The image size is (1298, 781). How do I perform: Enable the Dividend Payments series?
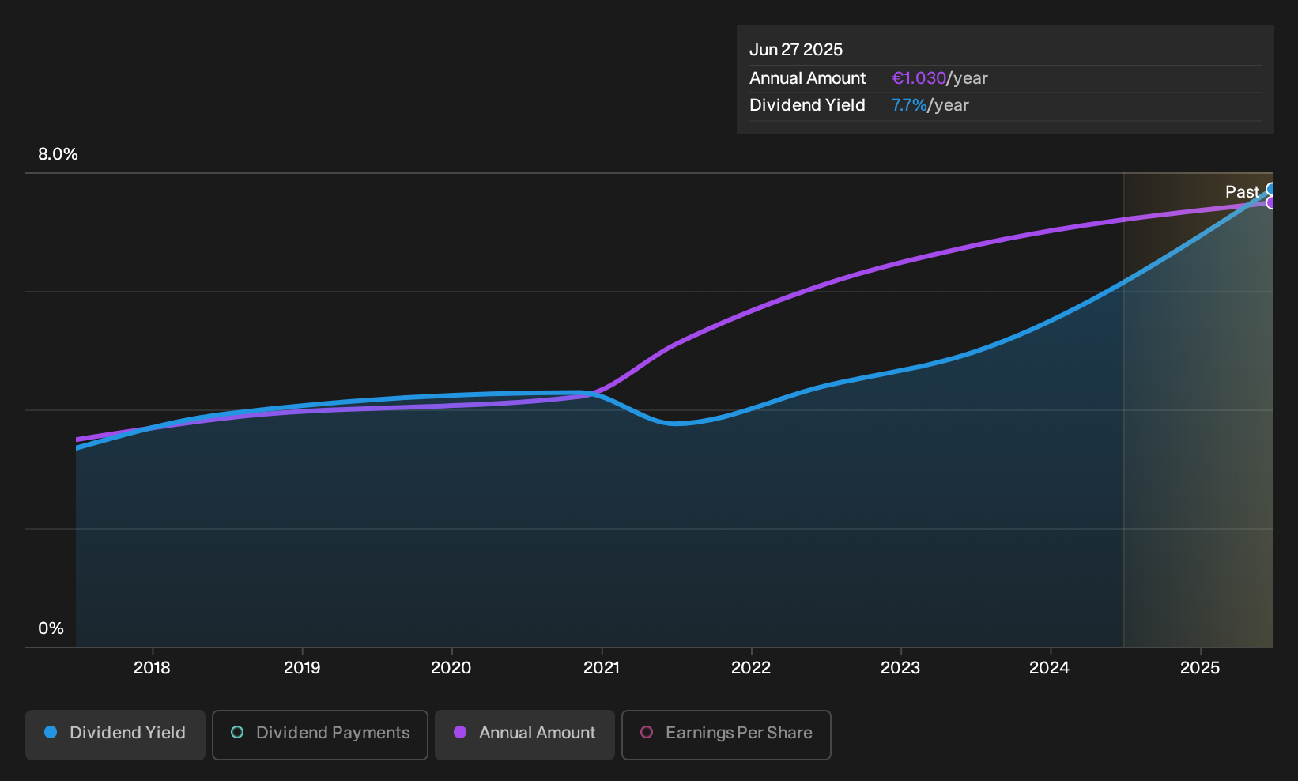[x=320, y=734]
